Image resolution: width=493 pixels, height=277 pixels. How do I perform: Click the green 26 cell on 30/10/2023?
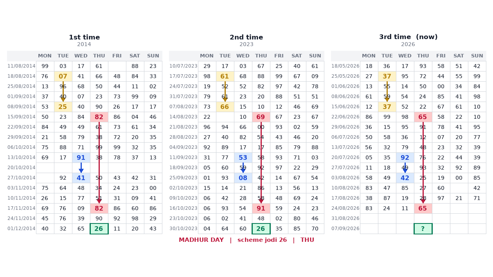click(261, 229)
